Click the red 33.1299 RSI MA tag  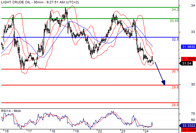point(188,129)
